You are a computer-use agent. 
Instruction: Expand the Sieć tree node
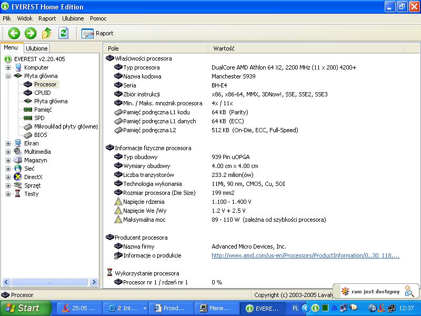coord(8,169)
